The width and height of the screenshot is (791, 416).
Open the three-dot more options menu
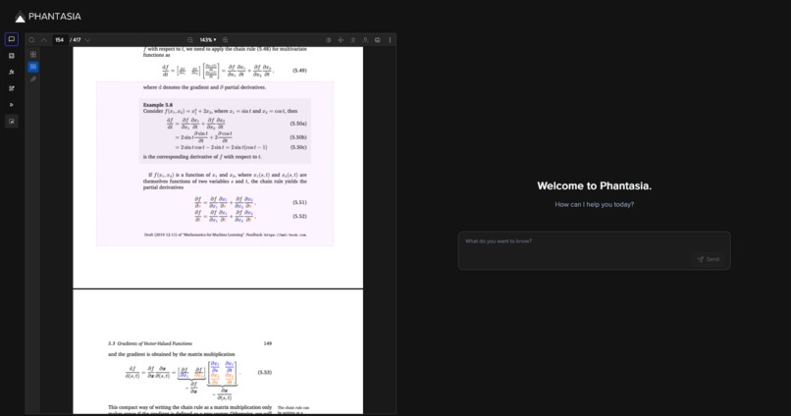[x=390, y=40]
